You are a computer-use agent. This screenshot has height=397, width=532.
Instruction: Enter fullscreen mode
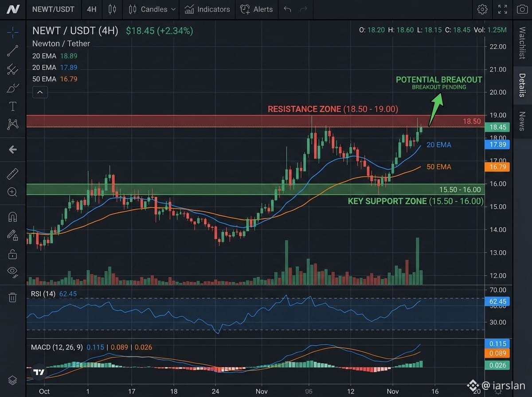click(502, 9)
